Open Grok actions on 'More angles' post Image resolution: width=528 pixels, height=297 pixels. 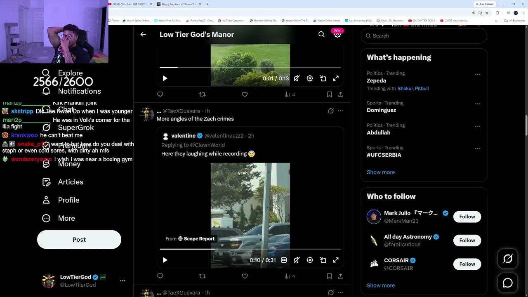click(331, 111)
